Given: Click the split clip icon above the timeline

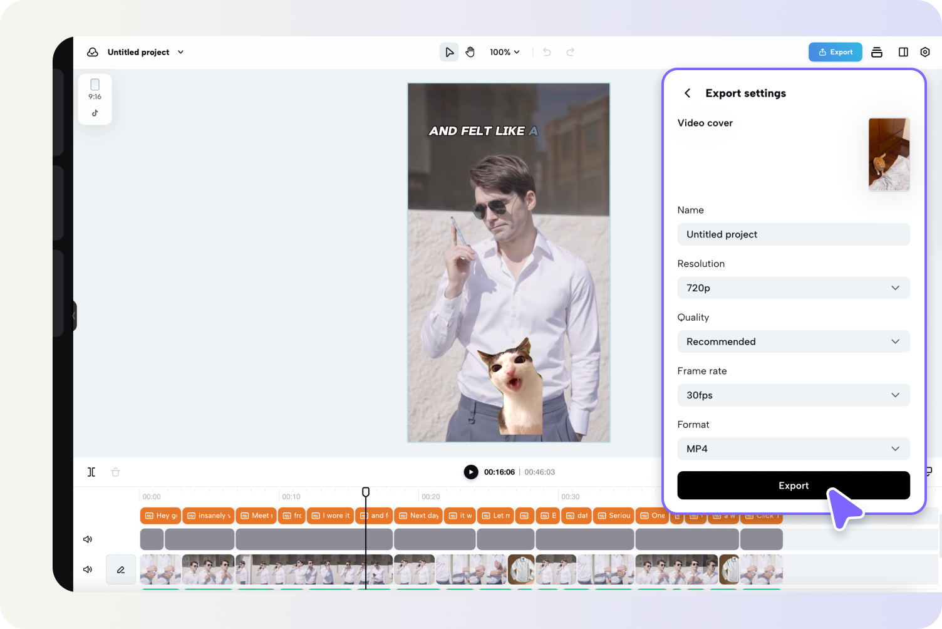Looking at the screenshot, I should (x=91, y=472).
